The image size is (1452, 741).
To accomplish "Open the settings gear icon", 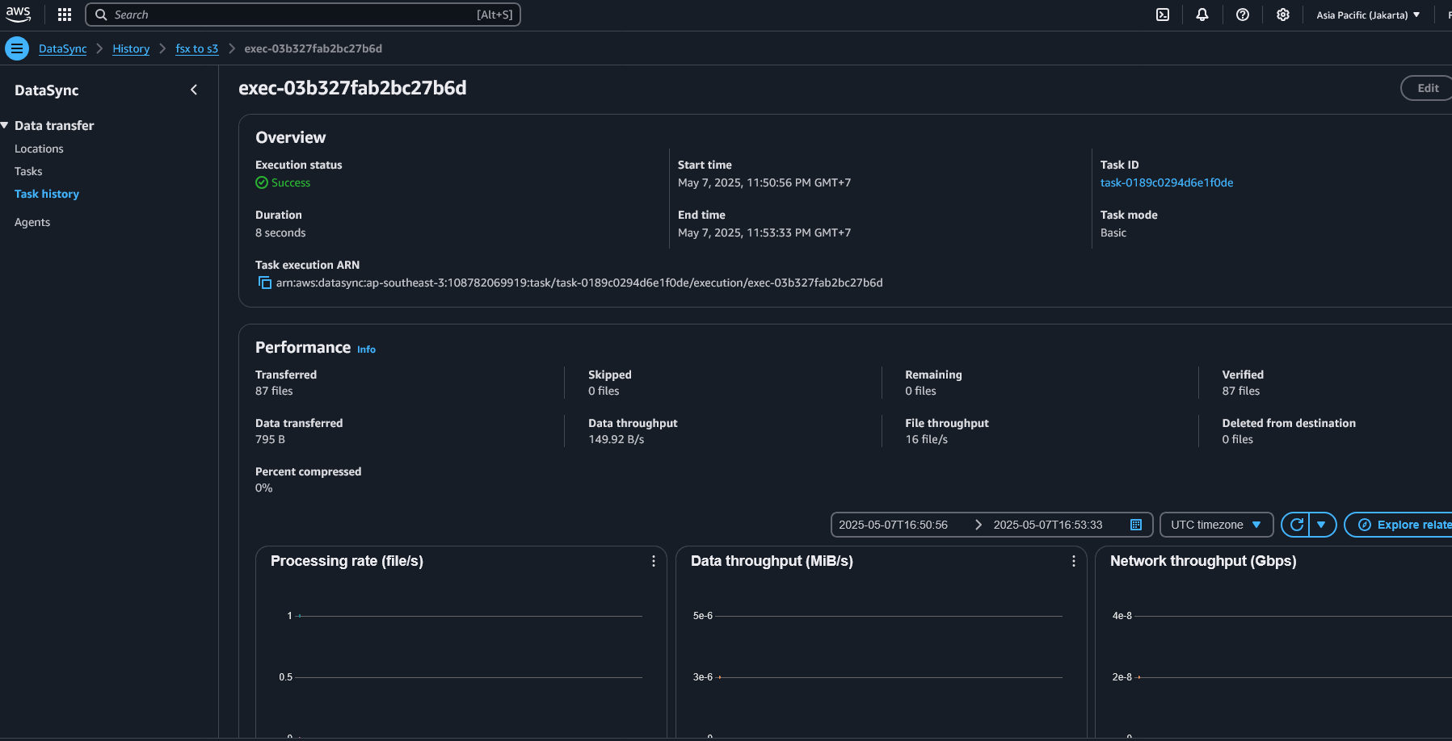I will [1283, 15].
